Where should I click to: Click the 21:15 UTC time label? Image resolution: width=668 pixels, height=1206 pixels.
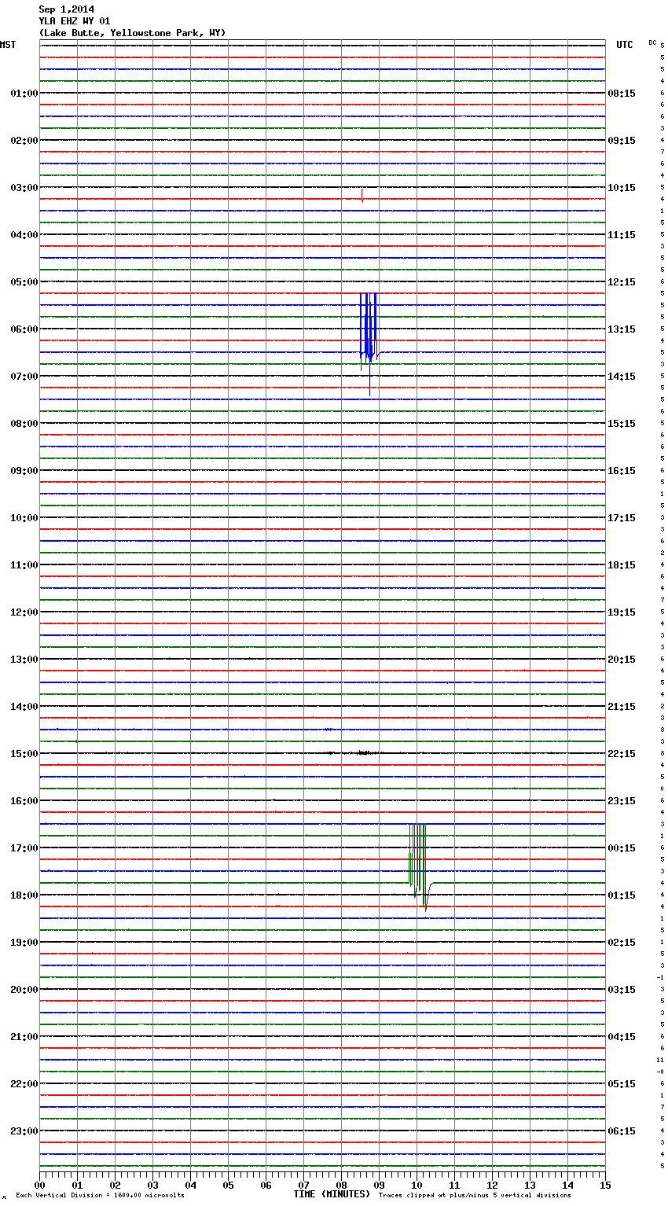click(x=622, y=707)
